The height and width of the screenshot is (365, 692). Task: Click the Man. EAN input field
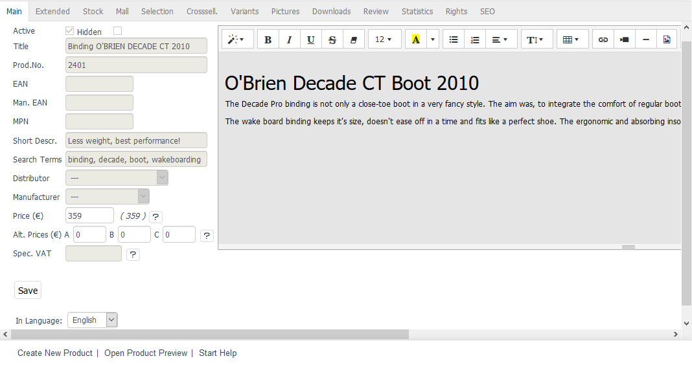click(99, 103)
